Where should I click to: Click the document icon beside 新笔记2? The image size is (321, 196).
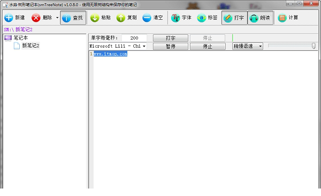[x=17, y=46]
